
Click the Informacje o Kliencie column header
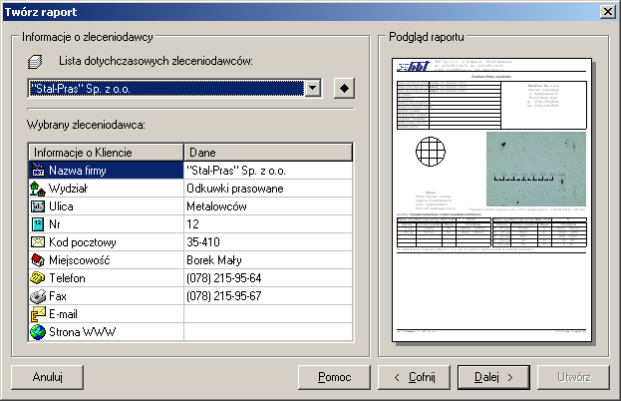pos(106,153)
